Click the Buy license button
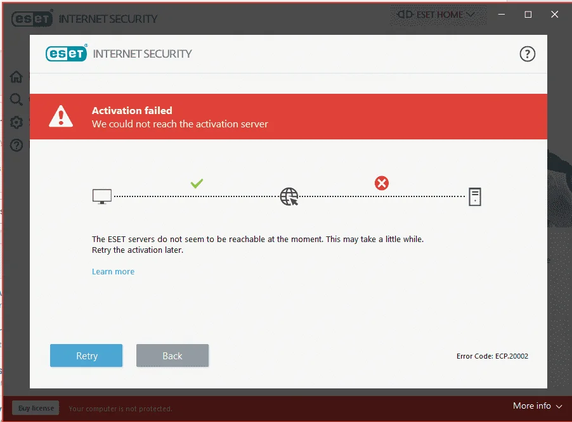The width and height of the screenshot is (572, 422). coord(36,408)
